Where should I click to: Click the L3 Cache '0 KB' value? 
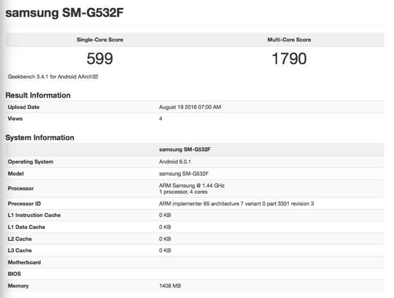point(165,251)
